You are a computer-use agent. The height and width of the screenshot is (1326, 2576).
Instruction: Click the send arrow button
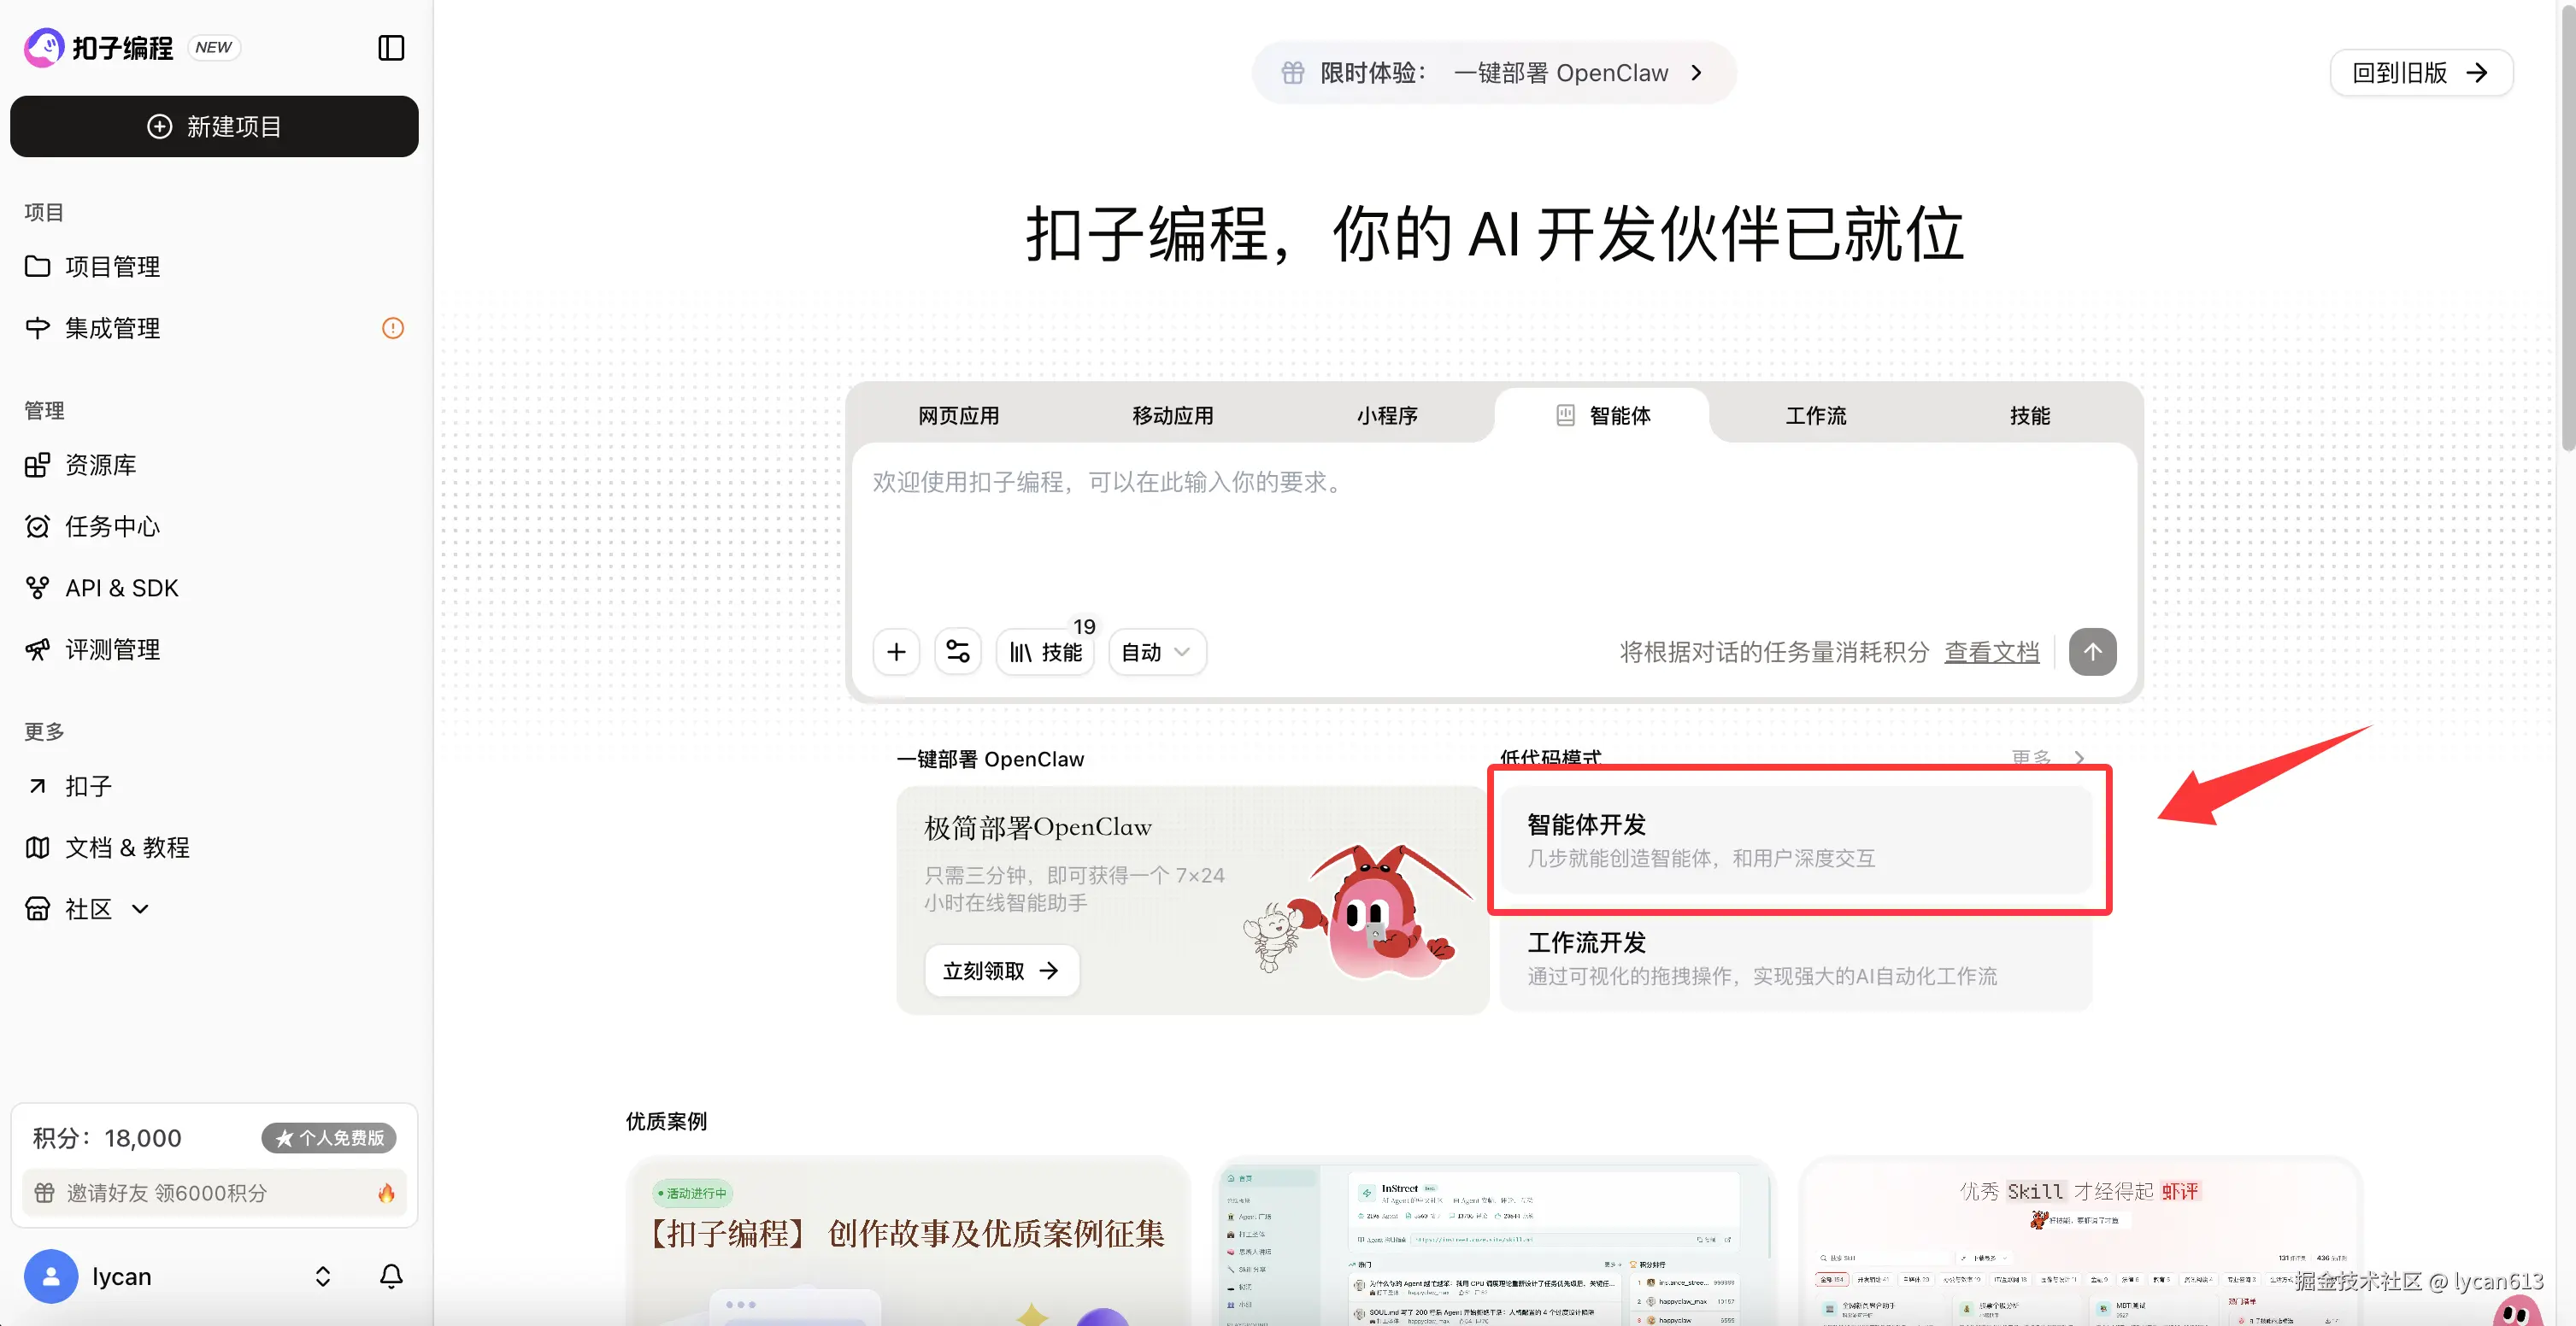pyautogui.click(x=2092, y=652)
